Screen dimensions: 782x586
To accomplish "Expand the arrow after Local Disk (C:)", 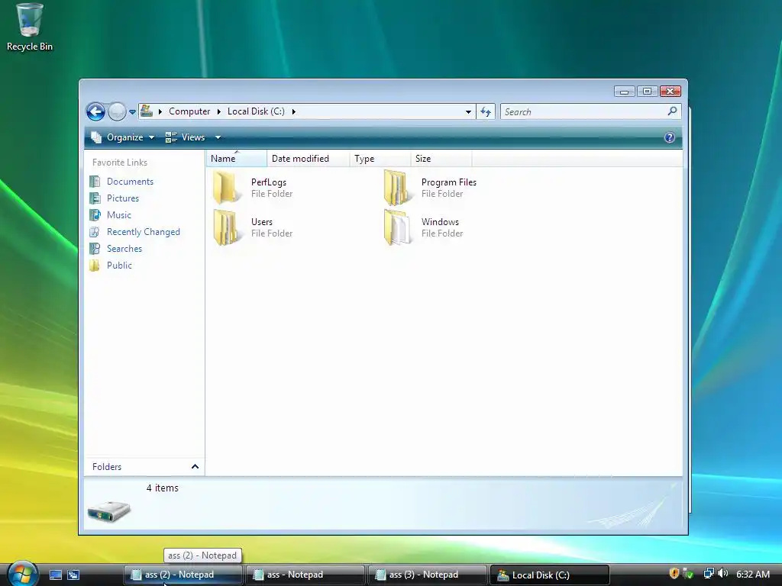I will point(293,111).
